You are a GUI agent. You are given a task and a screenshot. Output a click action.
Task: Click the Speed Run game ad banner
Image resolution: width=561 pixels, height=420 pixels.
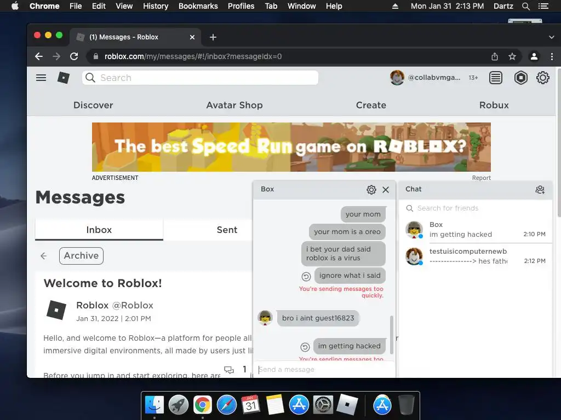(x=291, y=147)
